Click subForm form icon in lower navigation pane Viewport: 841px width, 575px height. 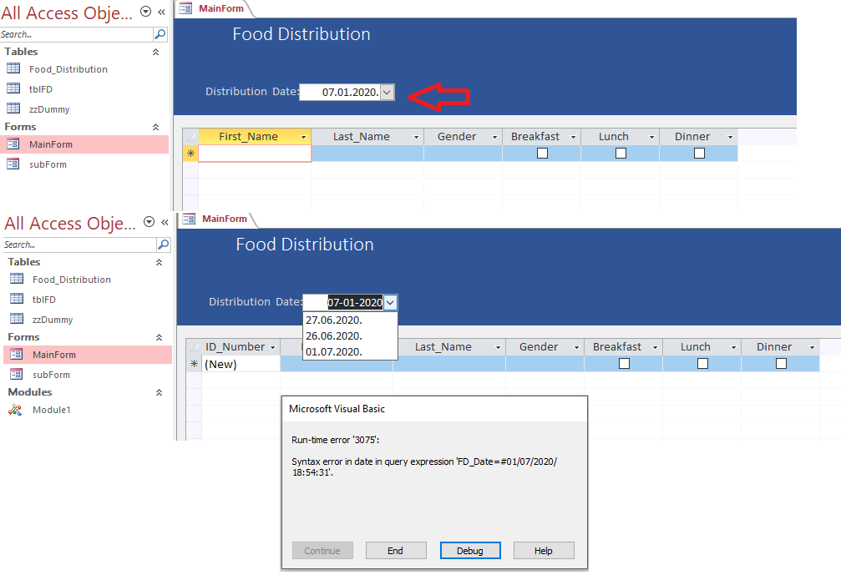(x=17, y=374)
